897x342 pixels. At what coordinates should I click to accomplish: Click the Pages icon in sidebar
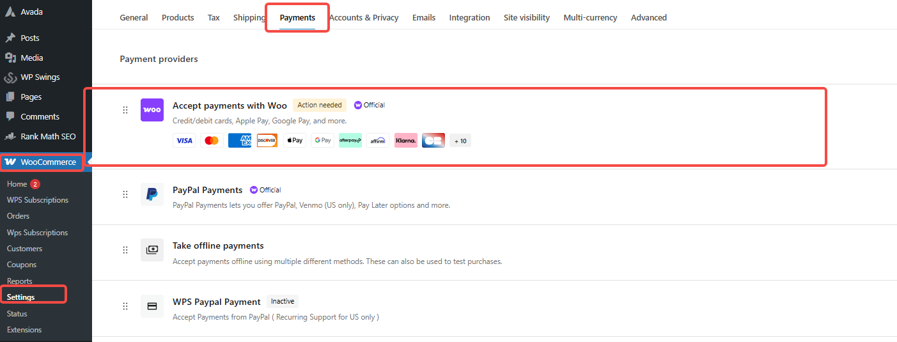[10, 97]
